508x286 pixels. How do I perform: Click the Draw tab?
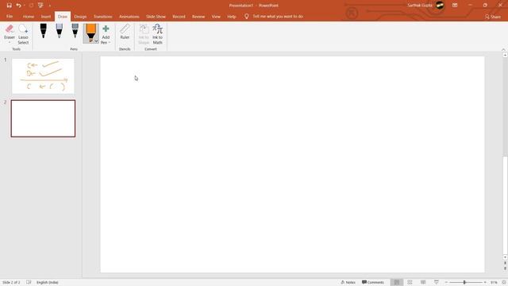coord(63,17)
